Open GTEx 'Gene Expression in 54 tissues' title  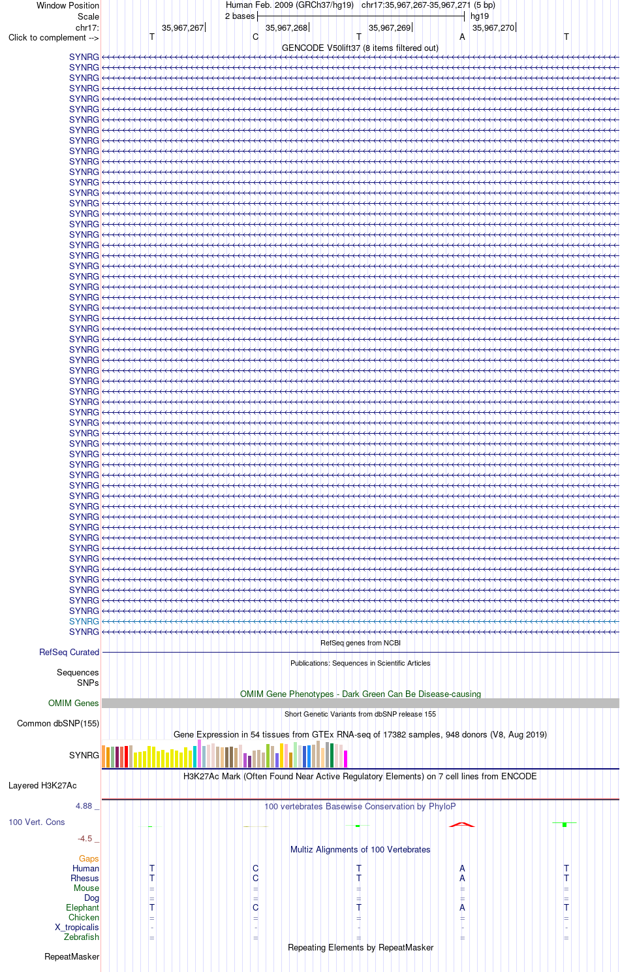pyautogui.click(x=360, y=734)
